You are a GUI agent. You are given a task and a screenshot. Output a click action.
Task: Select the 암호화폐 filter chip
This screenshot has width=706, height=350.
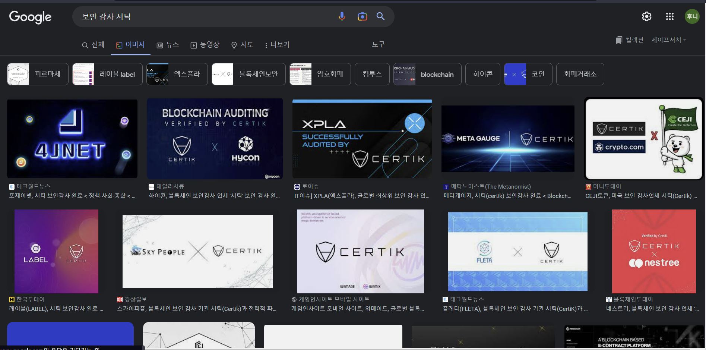click(x=320, y=74)
